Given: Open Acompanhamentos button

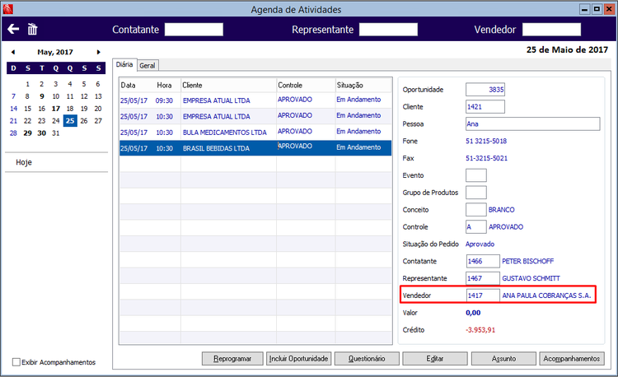Looking at the screenshot, I should pos(572,359).
